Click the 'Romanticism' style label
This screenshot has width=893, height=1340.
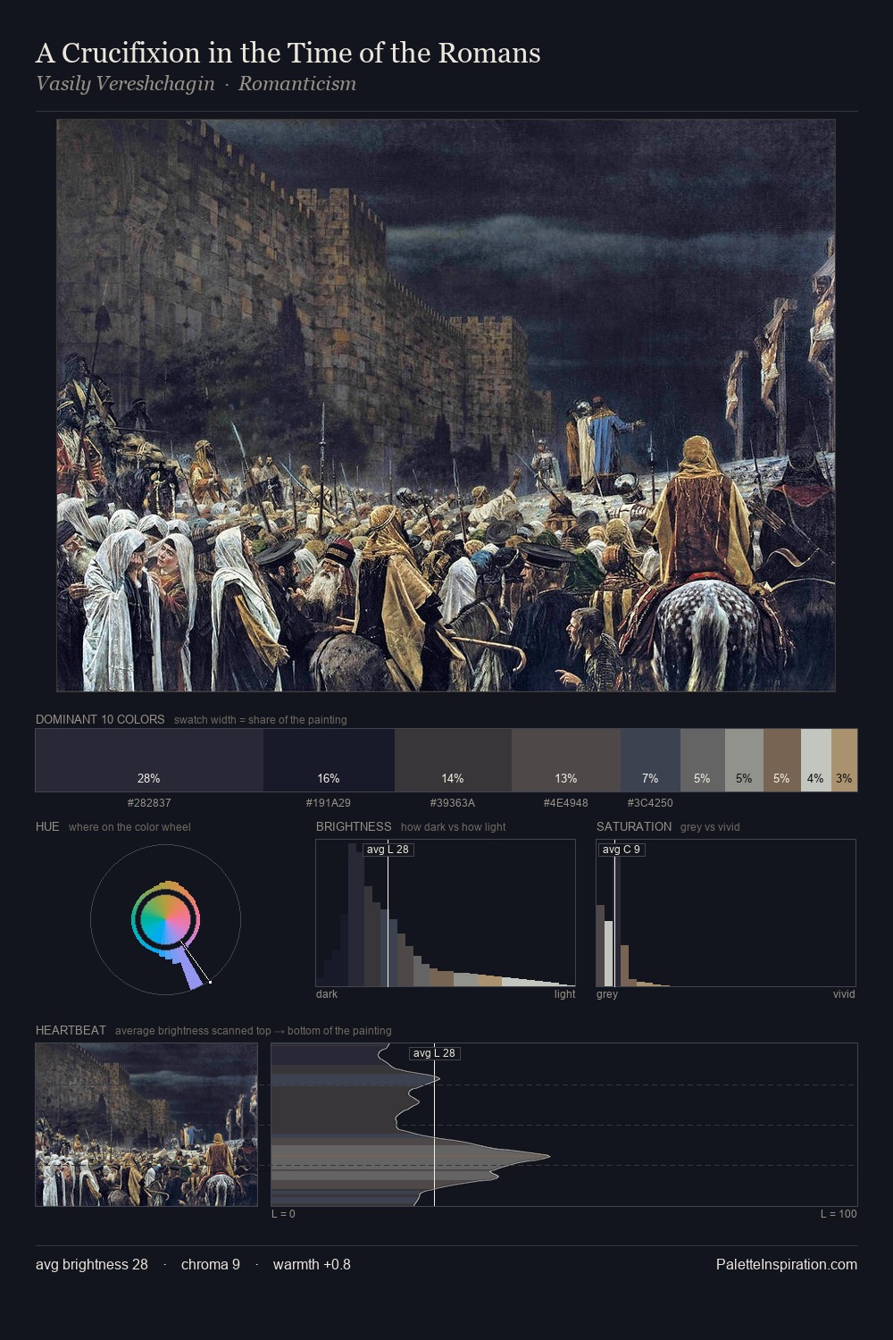tap(297, 84)
